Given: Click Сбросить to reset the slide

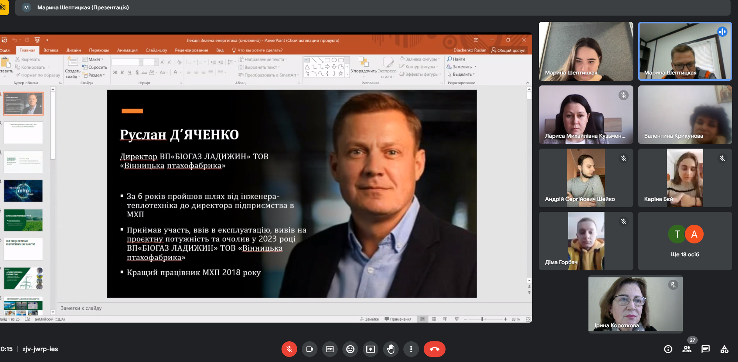Looking at the screenshot, I should pos(94,67).
